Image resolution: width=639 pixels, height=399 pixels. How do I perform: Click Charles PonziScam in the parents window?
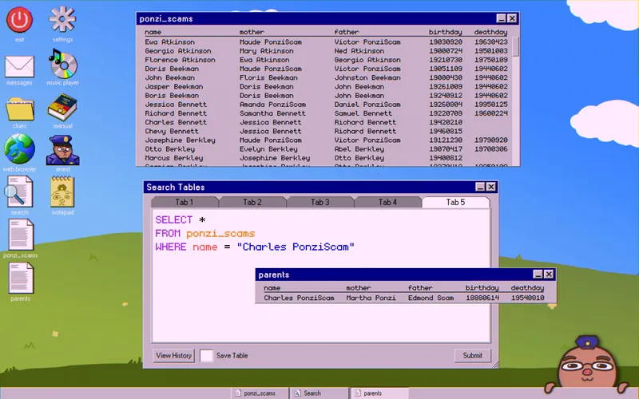[299, 298]
